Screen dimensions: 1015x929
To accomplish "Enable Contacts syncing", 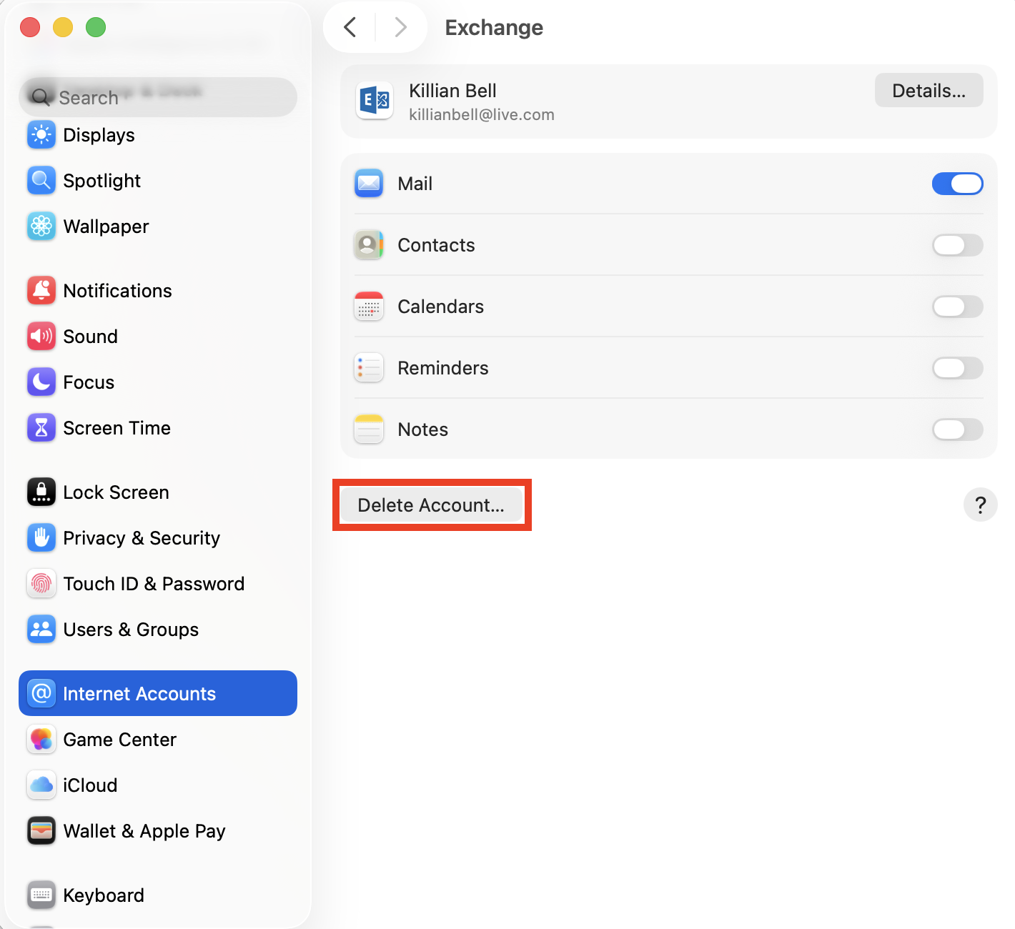I will (x=957, y=245).
